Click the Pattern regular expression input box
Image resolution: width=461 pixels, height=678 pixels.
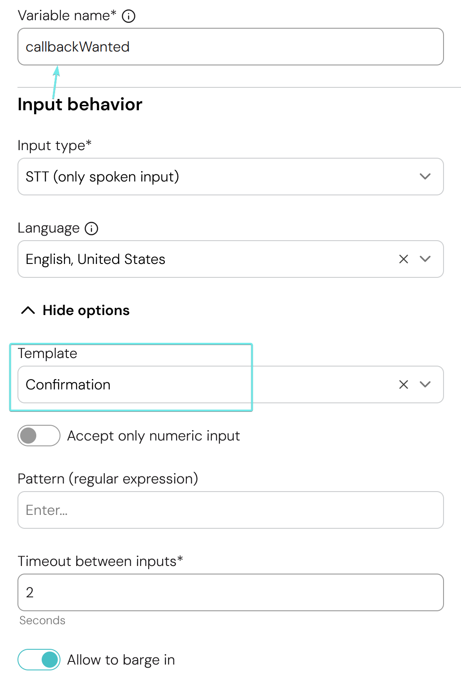tap(230, 510)
